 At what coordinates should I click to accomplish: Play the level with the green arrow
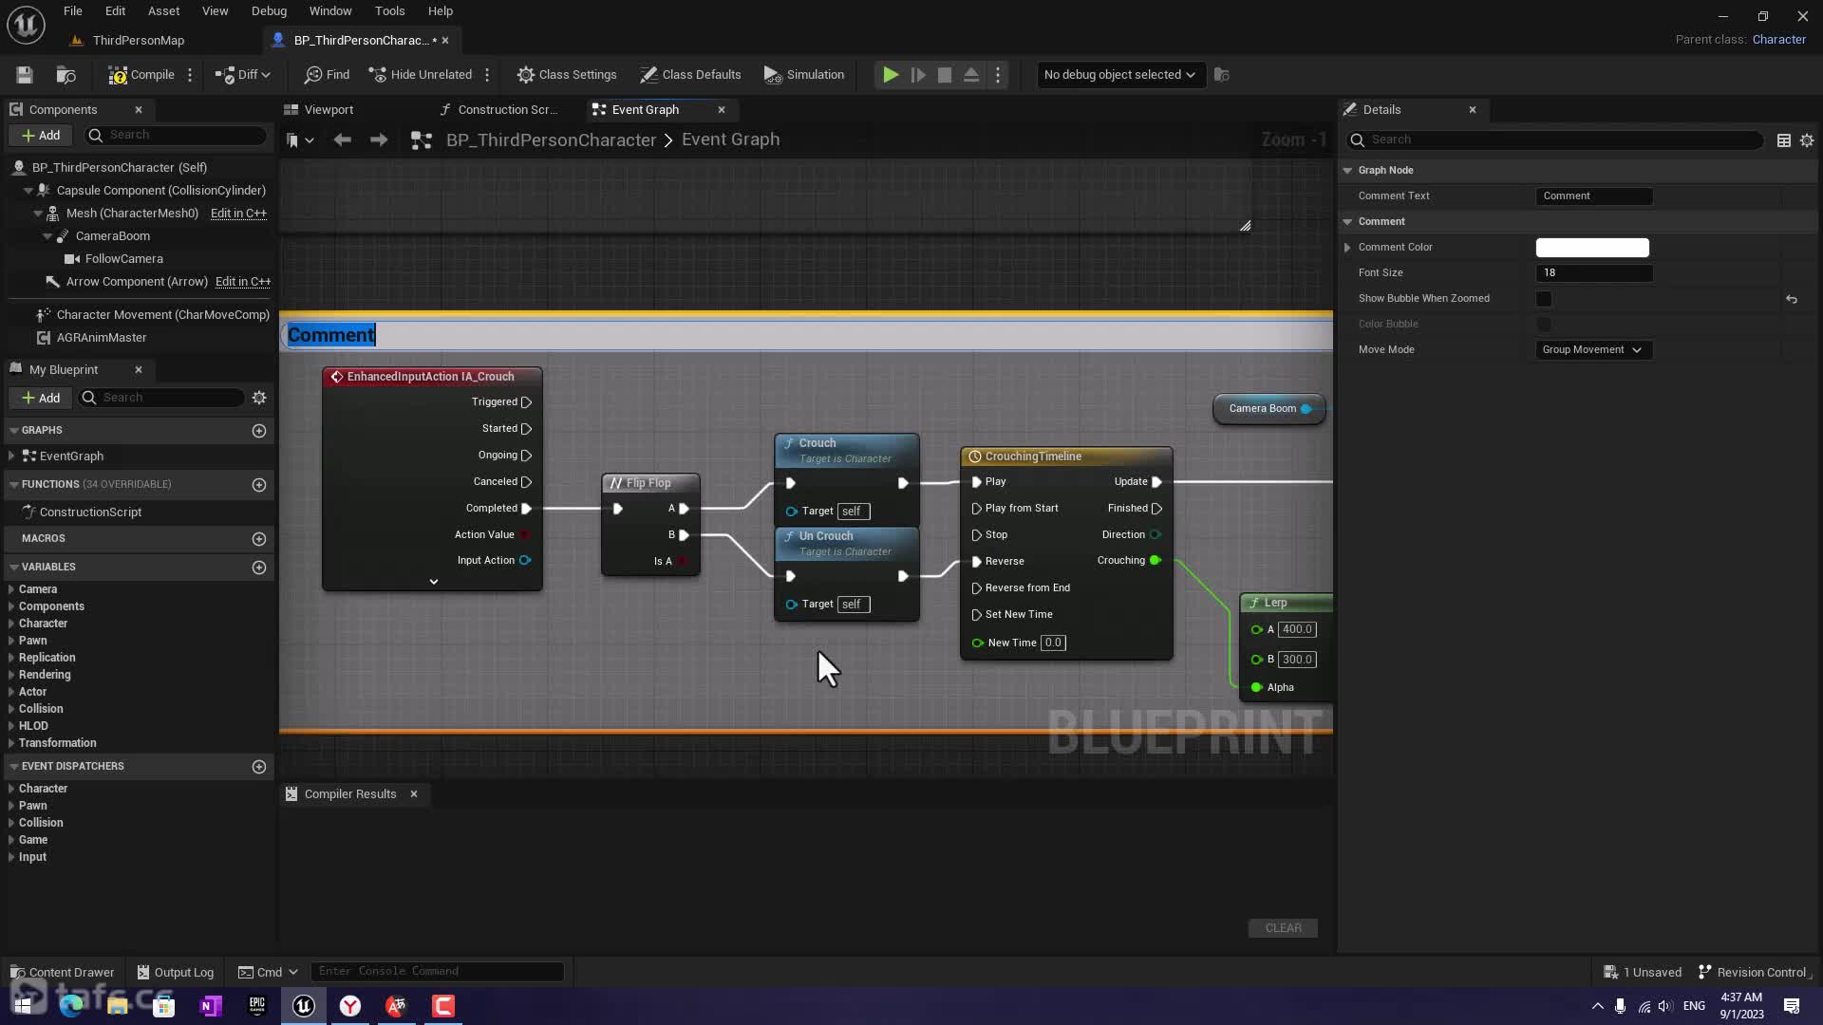891,75
